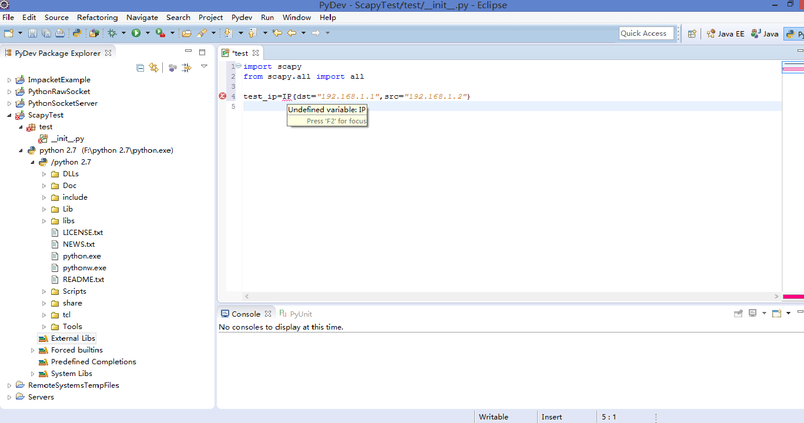Click the Insert status bar entry
This screenshot has width=804, height=423.
pyautogui.click(x=552, y=417)
